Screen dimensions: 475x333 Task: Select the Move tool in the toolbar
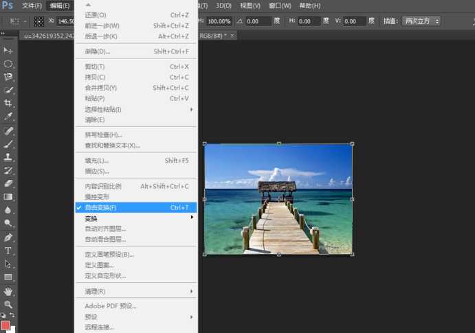(x=8, y=50)
